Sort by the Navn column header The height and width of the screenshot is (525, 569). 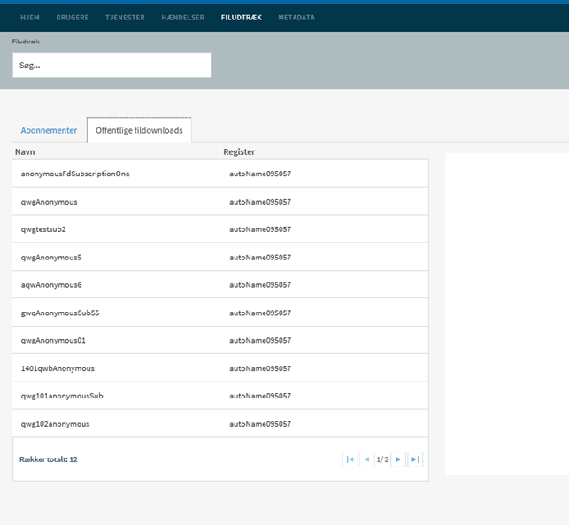25,152
